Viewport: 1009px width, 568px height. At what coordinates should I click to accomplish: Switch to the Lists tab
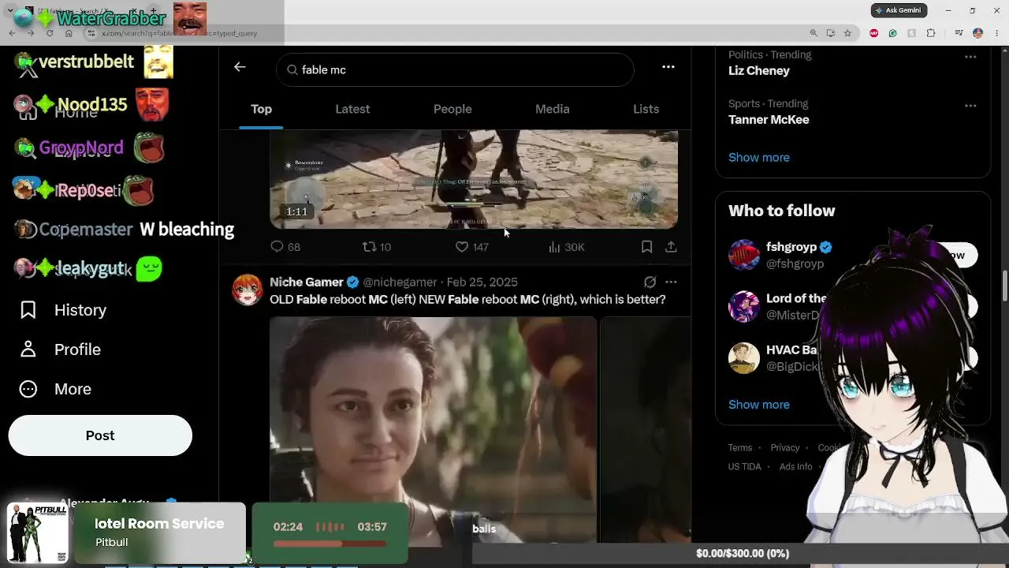(x=646, y=109)
